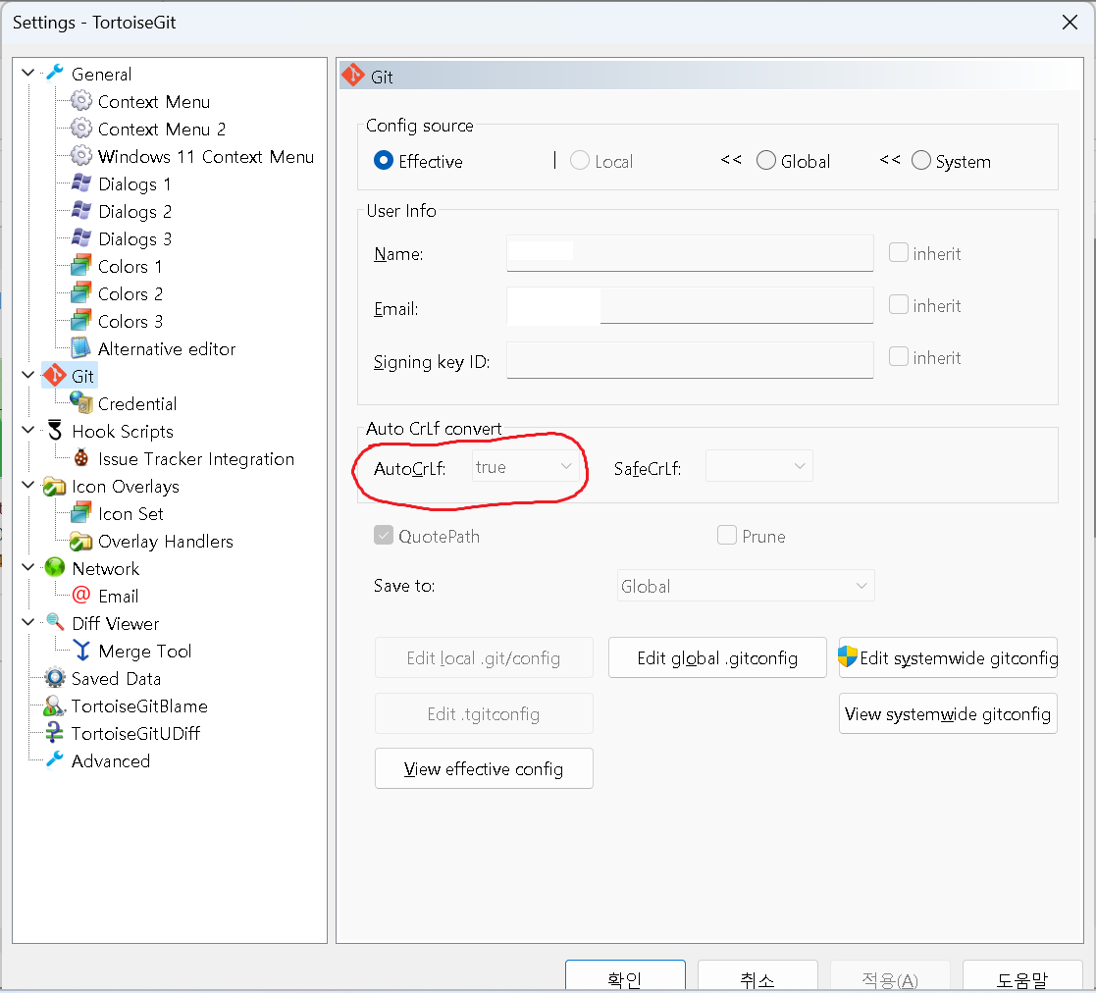Click the TortoiseGitUDiff icon
Viewport: 1096px width, 993px height.
click(55, 733)
